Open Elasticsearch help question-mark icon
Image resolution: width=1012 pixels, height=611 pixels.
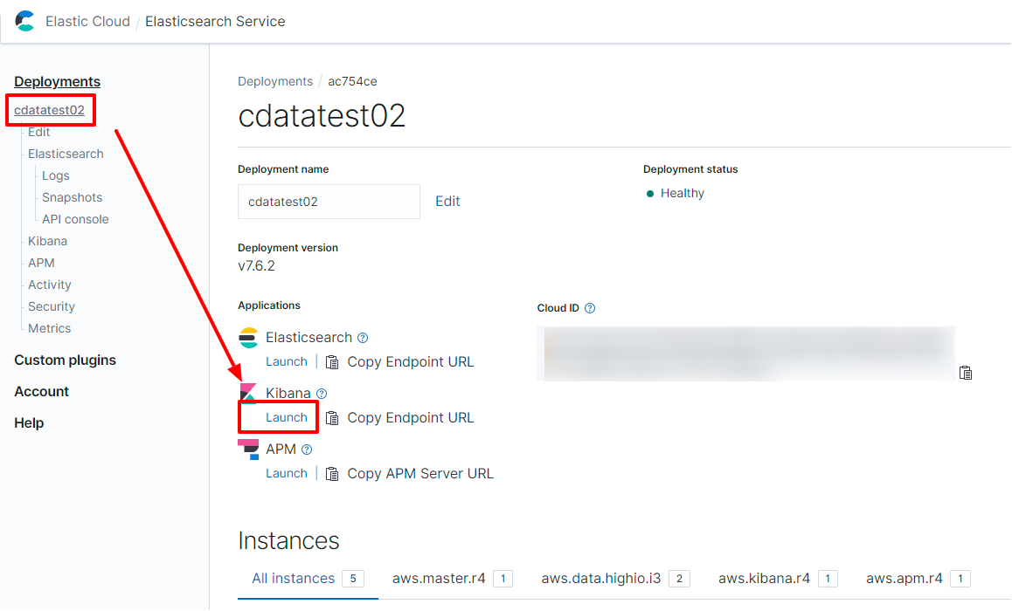[363, 338]
